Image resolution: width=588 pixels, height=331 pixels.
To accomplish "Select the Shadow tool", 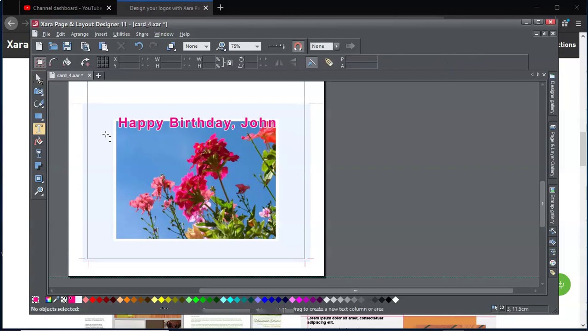I will 39,166.
